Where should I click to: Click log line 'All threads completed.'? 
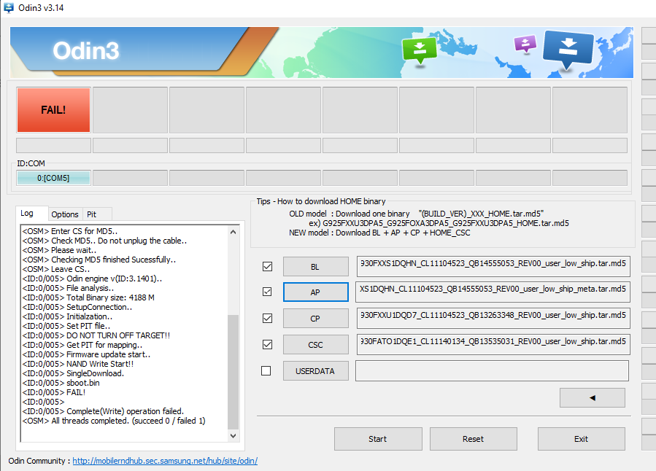click(x=114, y=421)
